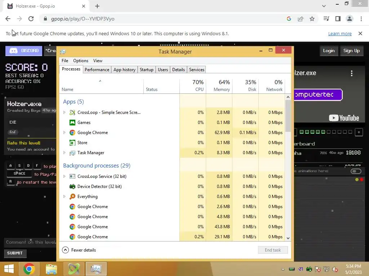Image resolution: width=369 pixels, height=276 pixels.
Task: Click the Chrome reload page icon
Action: [31, 19]
